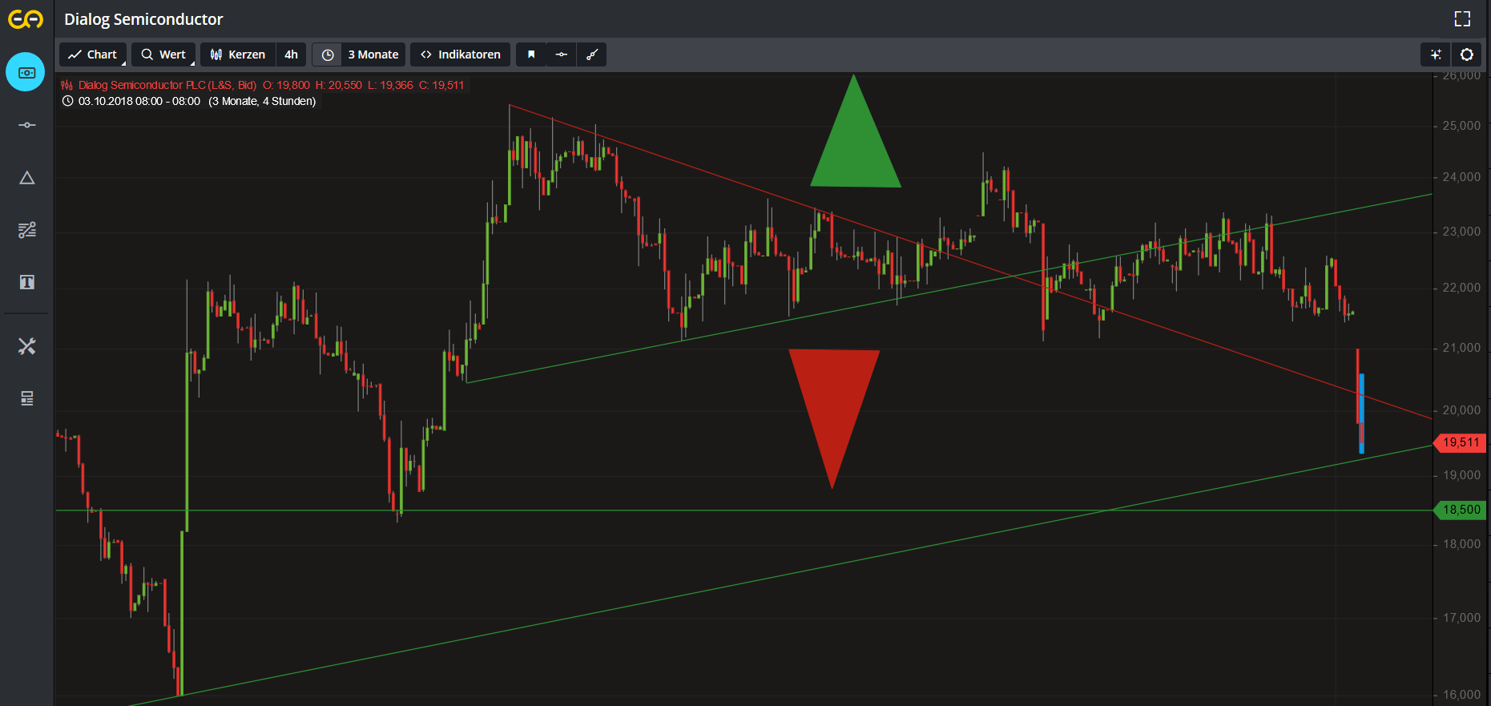Click the 21,000 price axis label
1491x706 pixels.
click(x=1461, y=348)
